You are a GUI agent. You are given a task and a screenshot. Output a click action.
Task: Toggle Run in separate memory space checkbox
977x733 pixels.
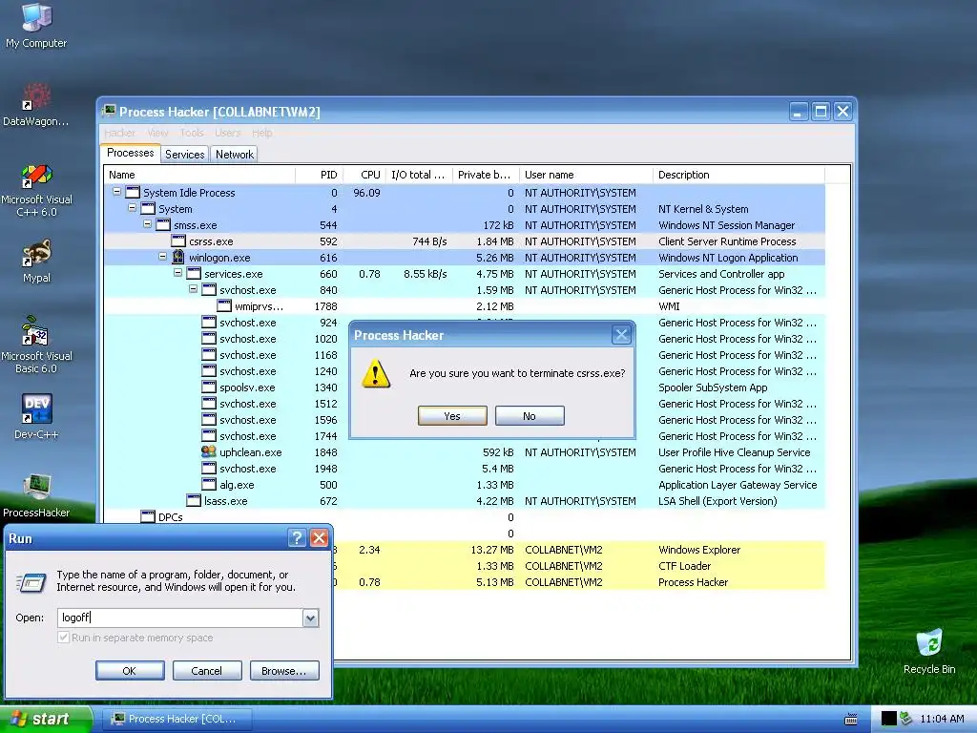click(x=63, y=637)
